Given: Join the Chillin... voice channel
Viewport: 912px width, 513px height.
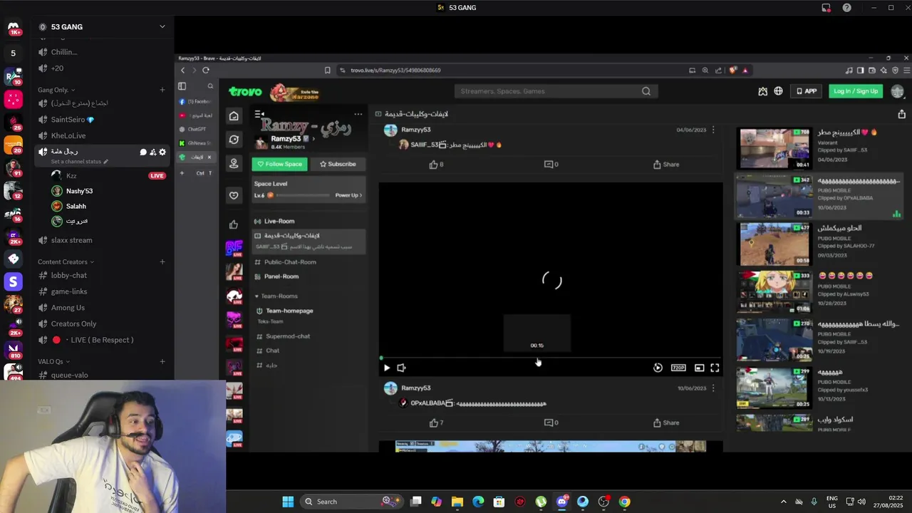Looking at the screenshot, I should pos(64,52).
